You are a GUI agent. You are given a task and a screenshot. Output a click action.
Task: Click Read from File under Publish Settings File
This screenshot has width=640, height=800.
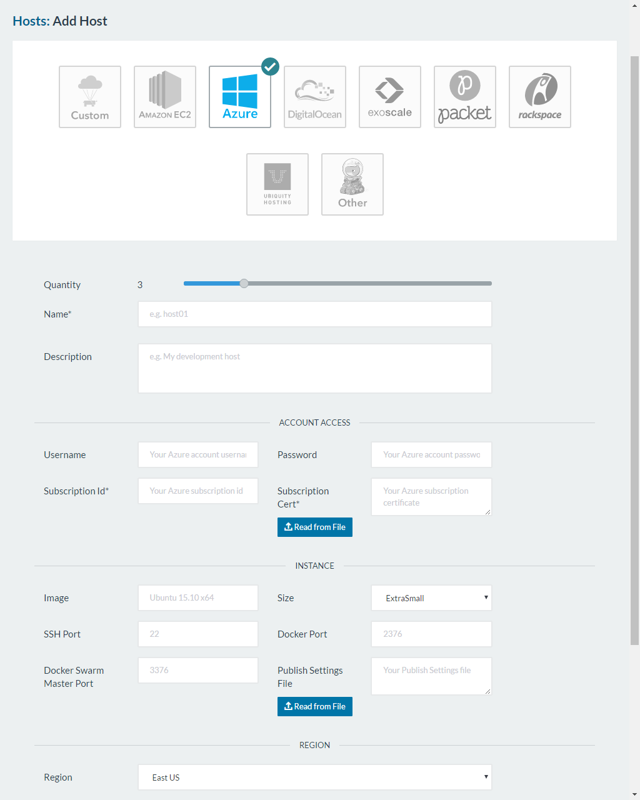point(314,706)
